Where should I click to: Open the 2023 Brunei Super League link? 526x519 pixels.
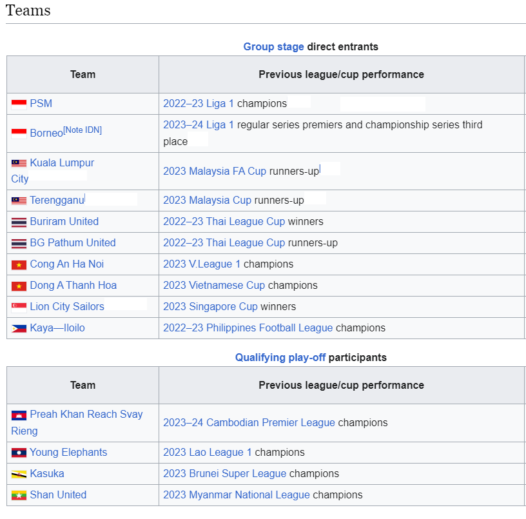tap(225, 473)
